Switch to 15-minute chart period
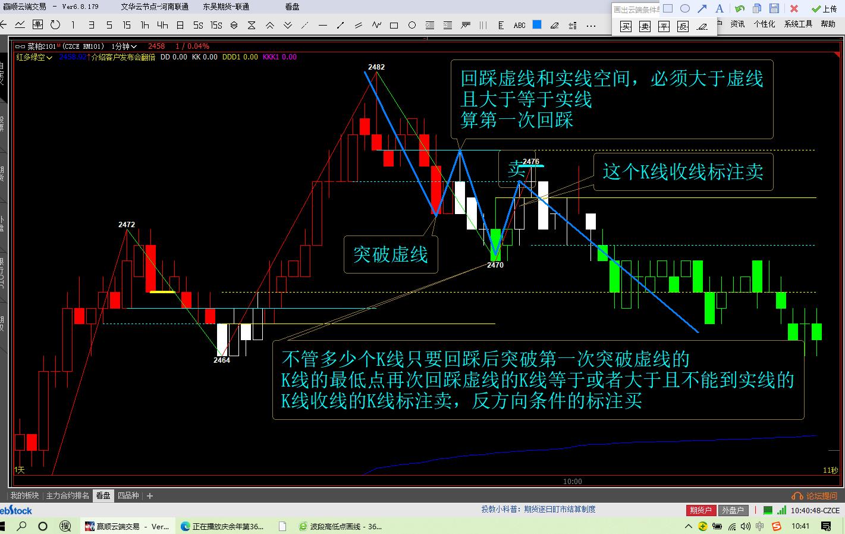 [127, 25]
